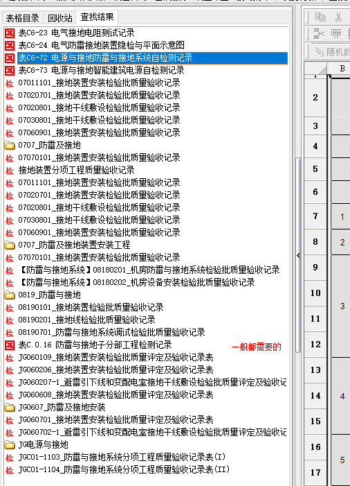Image resolution: width=350 pixels, height=486 pixels.
Task: Select 08190201_接地线检验批质量验收记录
Action: point(80,320)
